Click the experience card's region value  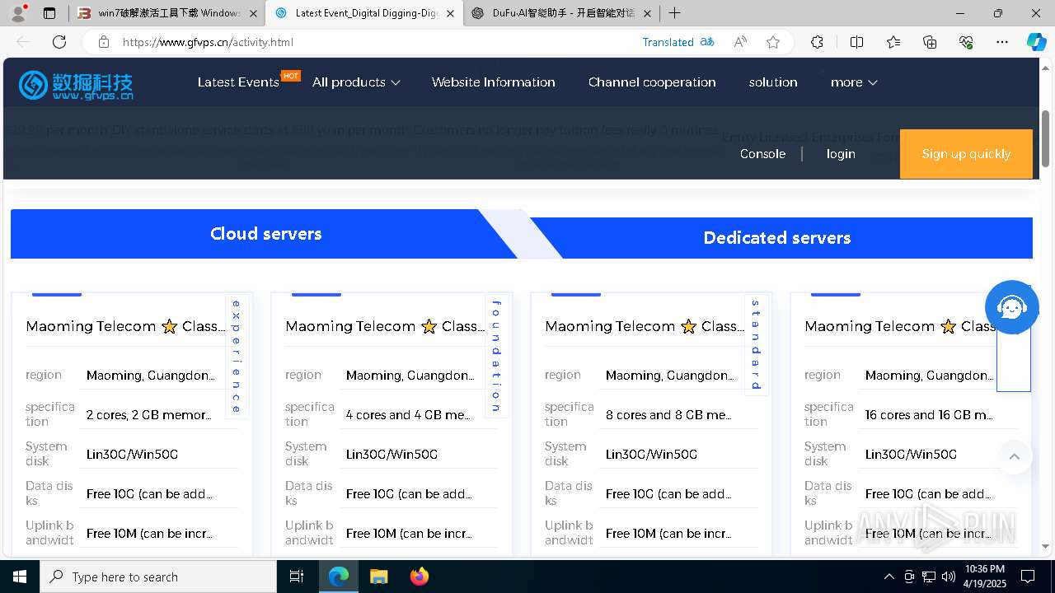coord(151,376)
